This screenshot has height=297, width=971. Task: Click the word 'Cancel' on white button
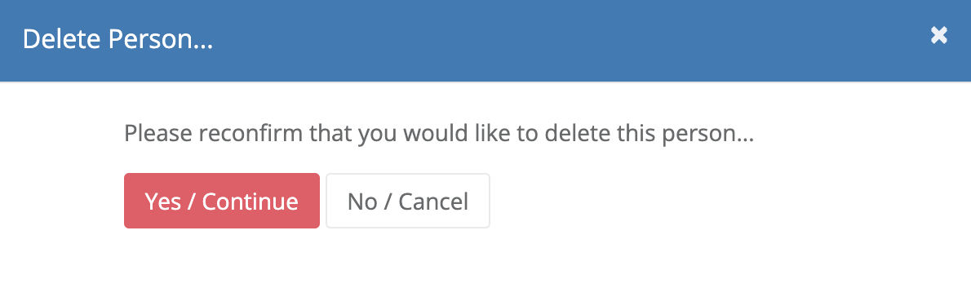[433, 201]
